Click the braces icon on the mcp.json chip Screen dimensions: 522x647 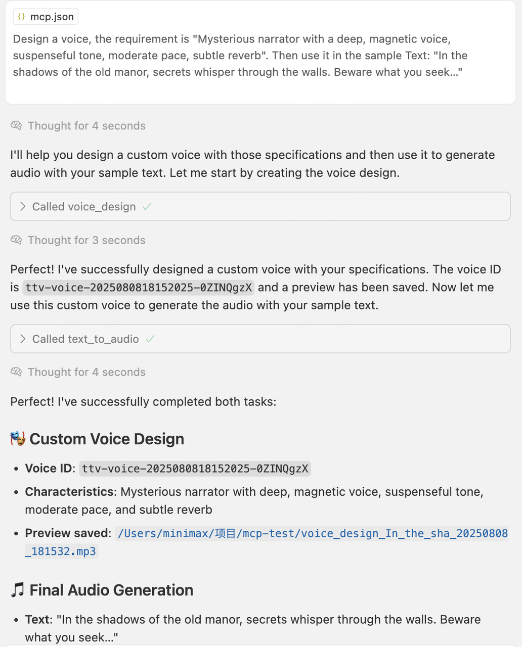coord(21,17)
